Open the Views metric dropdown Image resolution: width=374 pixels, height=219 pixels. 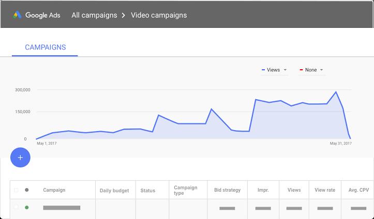[285, 70]
